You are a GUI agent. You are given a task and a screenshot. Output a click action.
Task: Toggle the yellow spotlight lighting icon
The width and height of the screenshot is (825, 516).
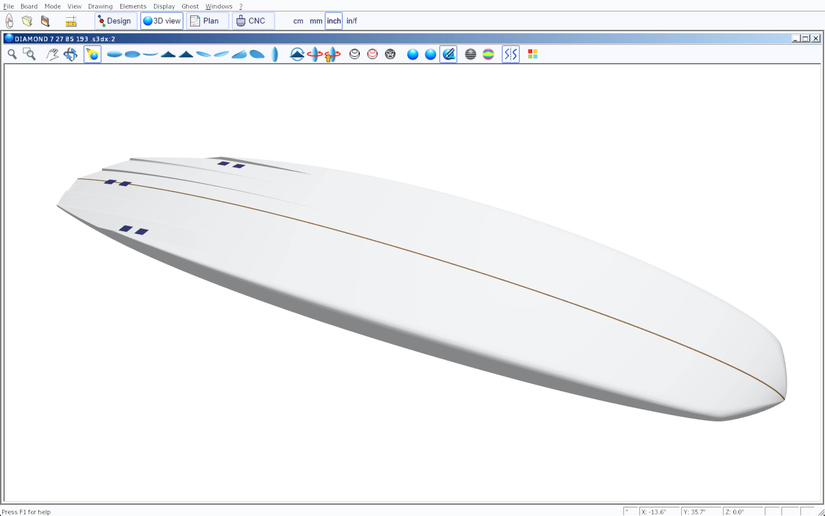coord(93,54)
